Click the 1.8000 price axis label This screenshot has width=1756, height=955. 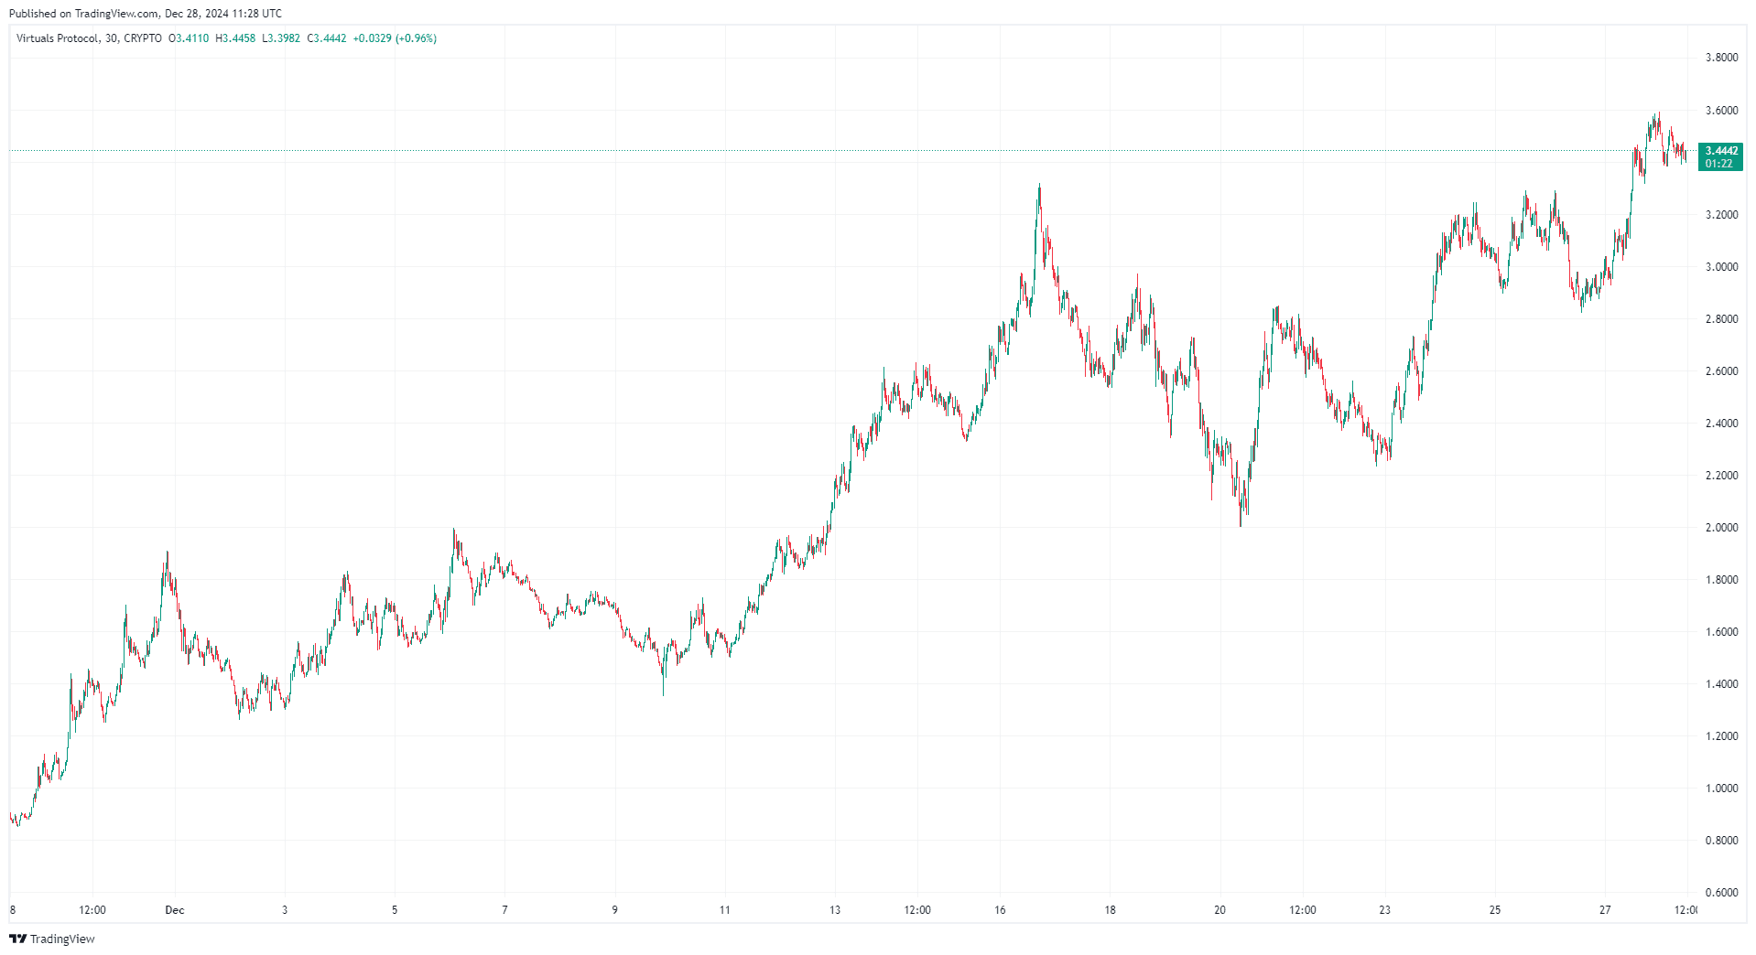point(1721,580)
